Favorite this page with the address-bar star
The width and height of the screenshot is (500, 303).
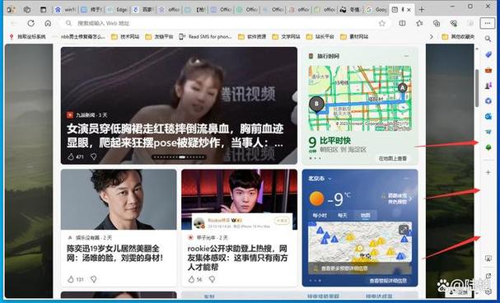pyautogui.click(x=381, y=23)
